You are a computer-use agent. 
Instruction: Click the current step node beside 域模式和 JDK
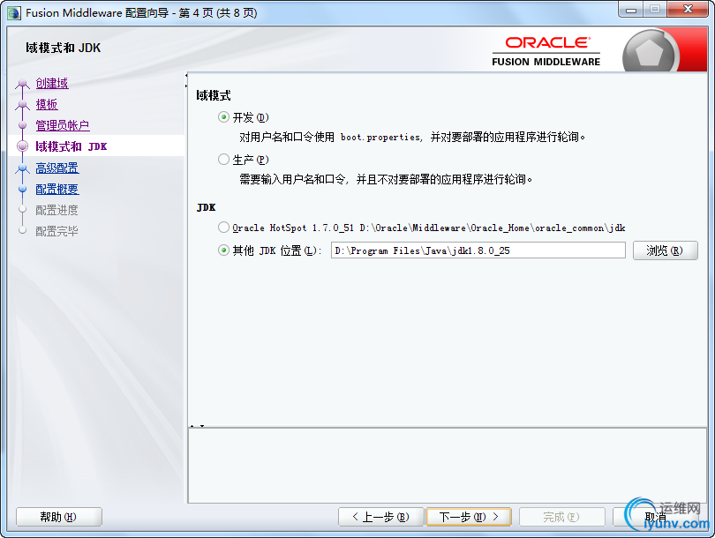pos(22,146)
